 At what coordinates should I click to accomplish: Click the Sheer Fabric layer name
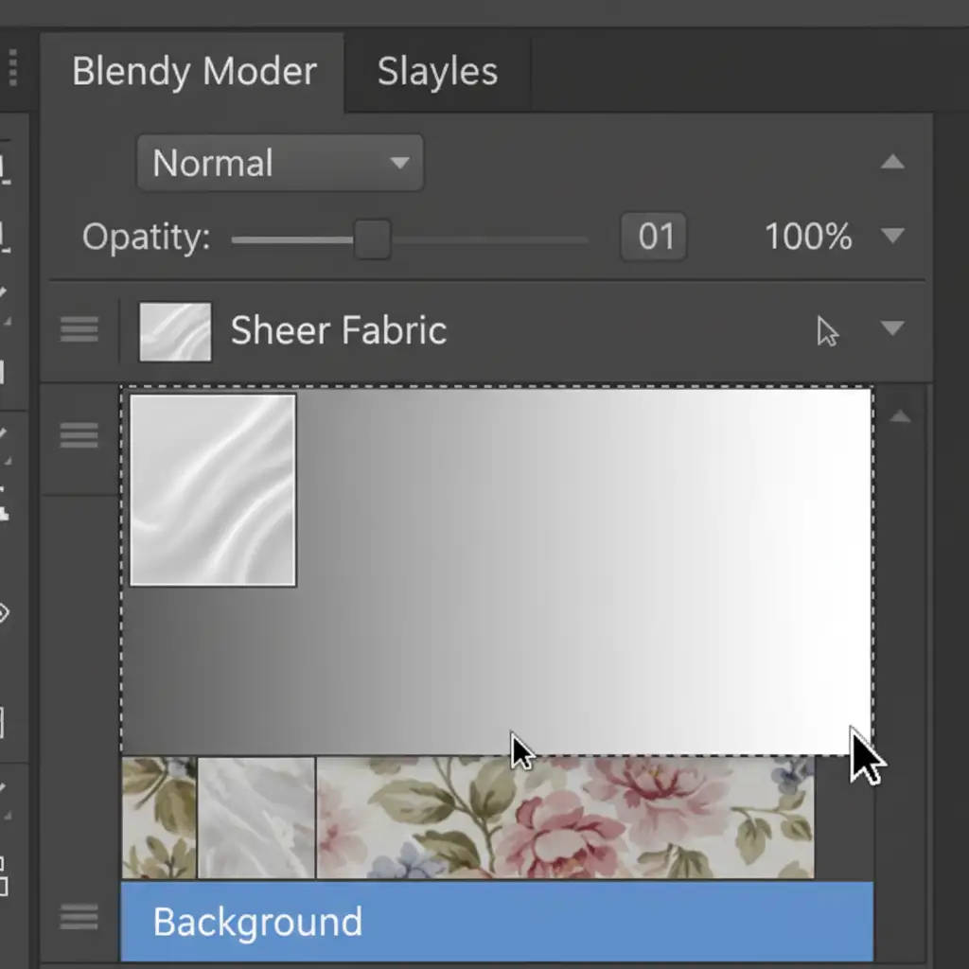(338, 331)
